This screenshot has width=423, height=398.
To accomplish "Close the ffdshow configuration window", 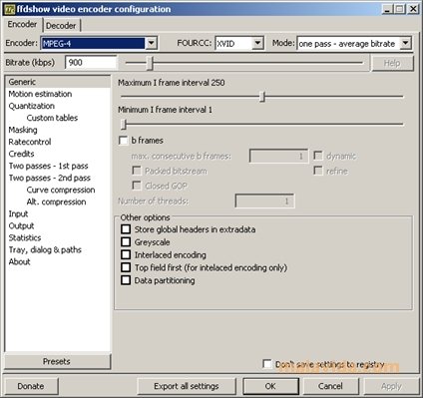I will 413,9.
